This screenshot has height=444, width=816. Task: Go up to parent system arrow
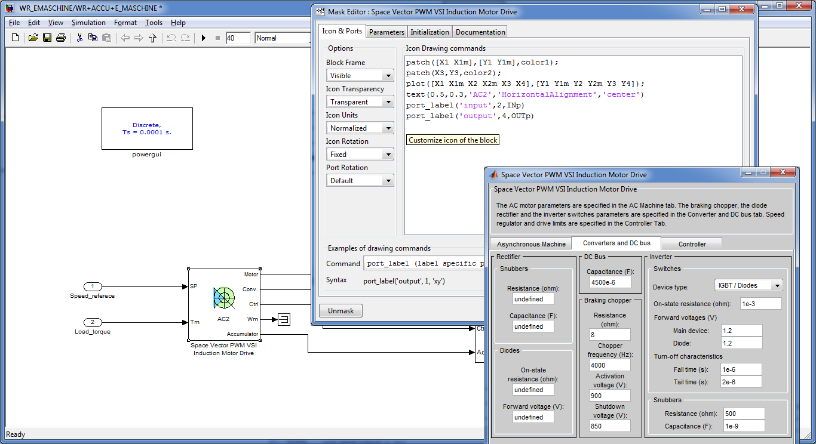(152, 38)
